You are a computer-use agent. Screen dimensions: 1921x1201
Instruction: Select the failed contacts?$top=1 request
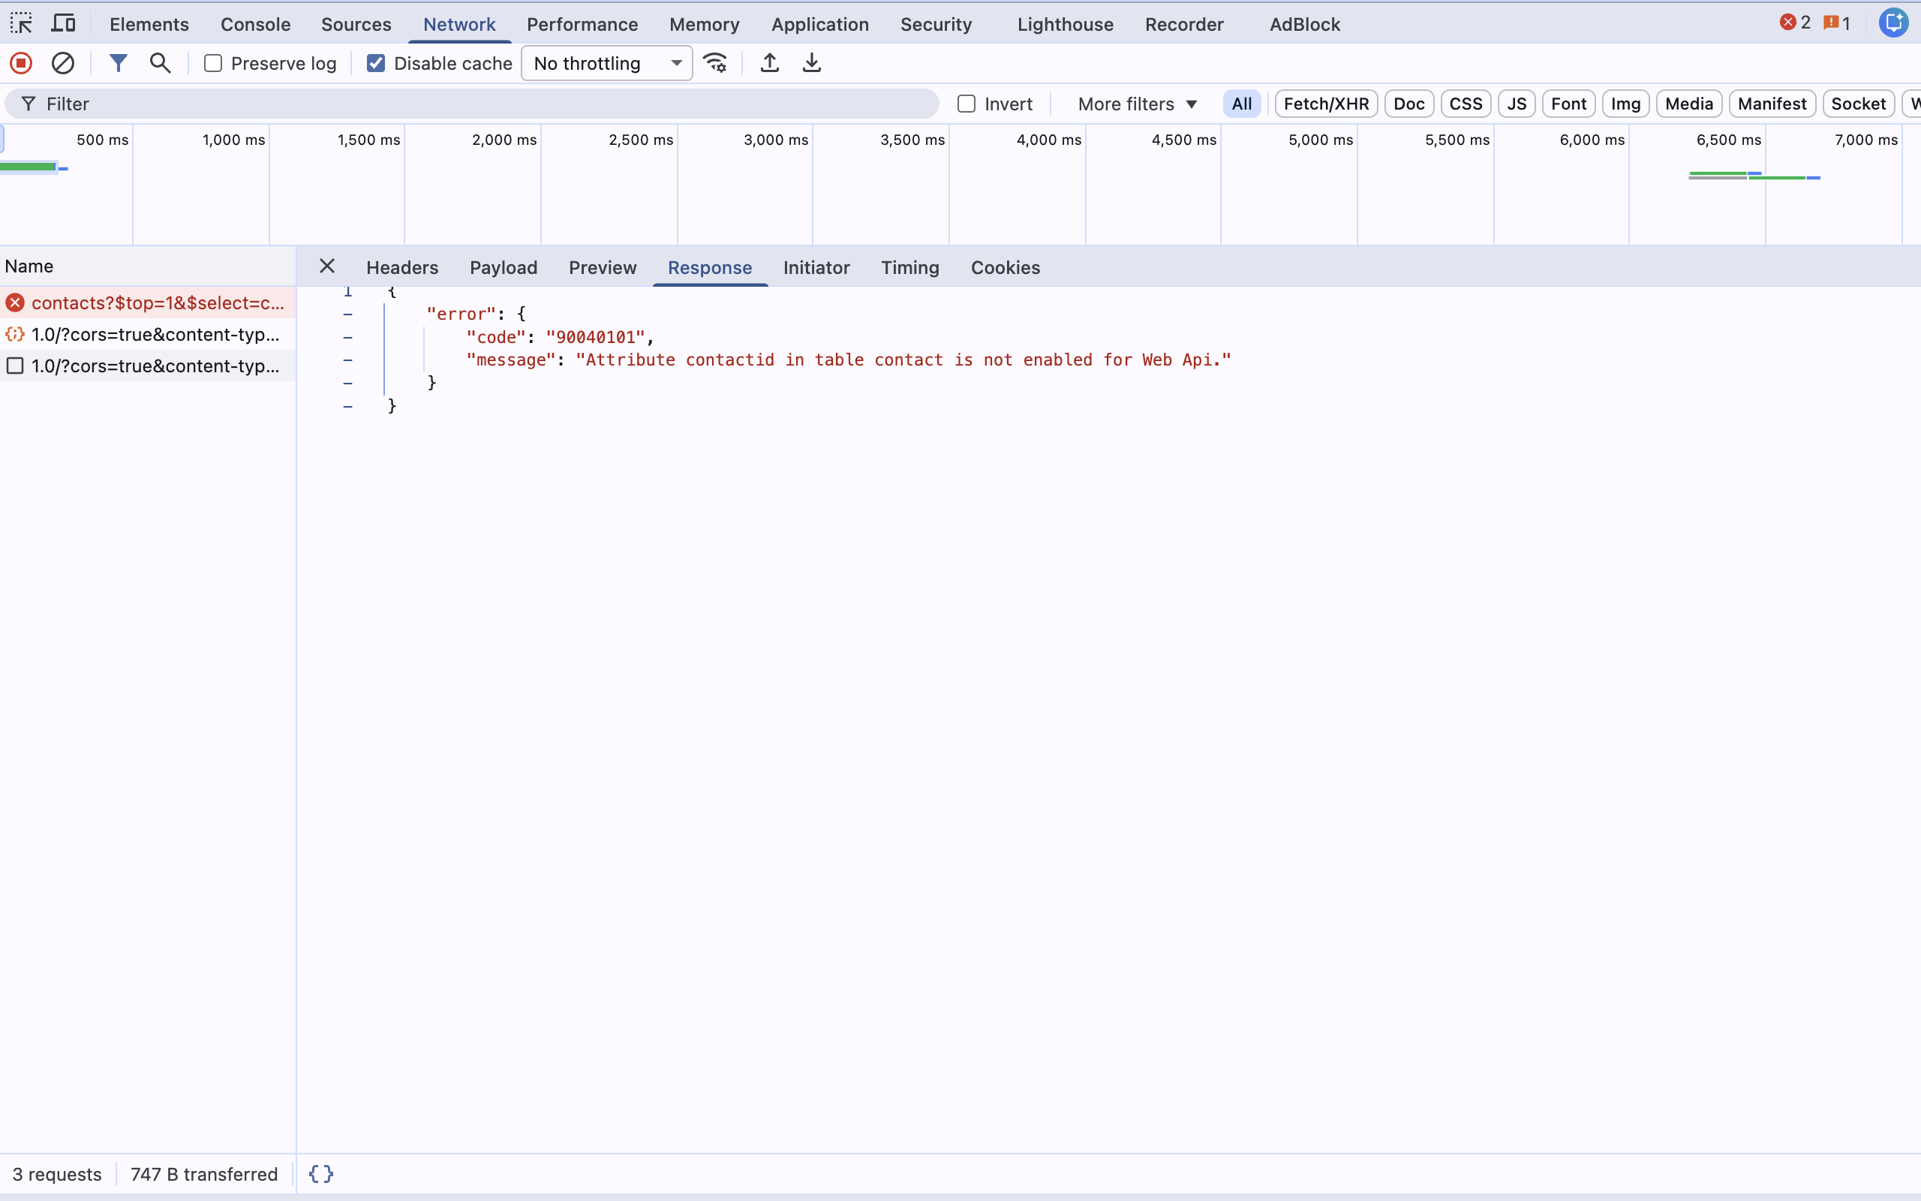(148, 303)
